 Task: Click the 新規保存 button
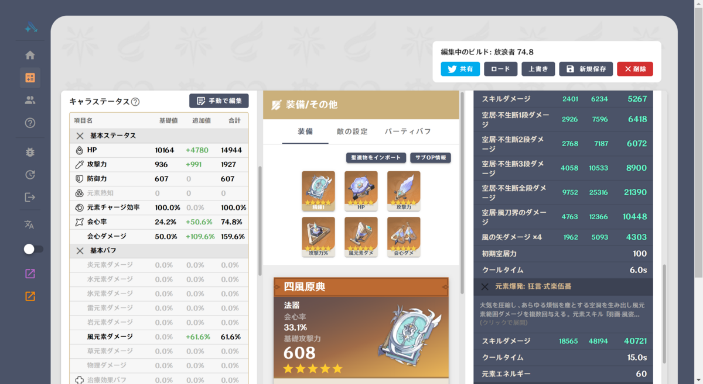click(586, 69)
